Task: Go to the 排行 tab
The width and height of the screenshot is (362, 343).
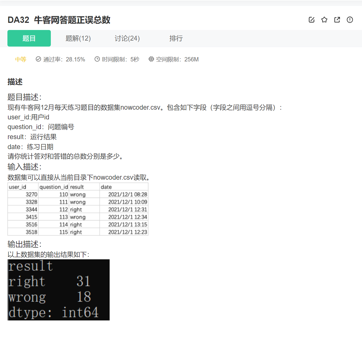Action: [176, 38]
